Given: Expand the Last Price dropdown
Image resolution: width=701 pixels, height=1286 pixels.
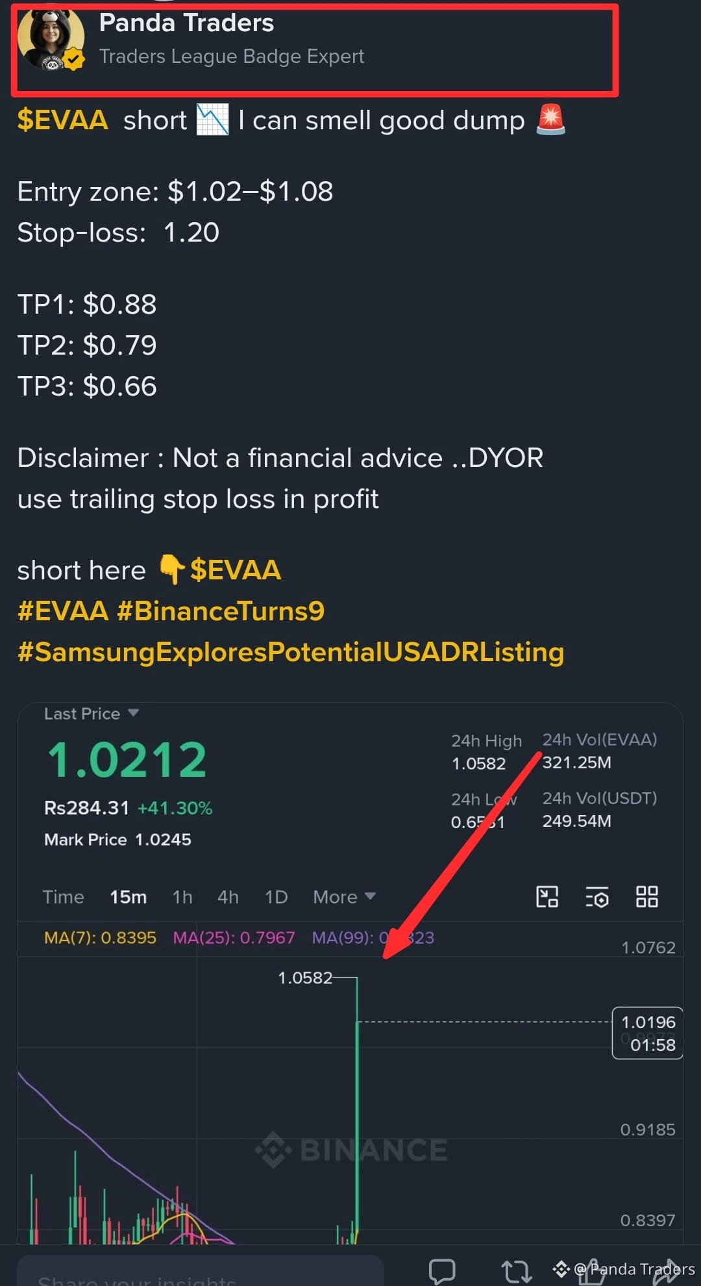Looking at the screenshot, I should click(x=92, y=714).
